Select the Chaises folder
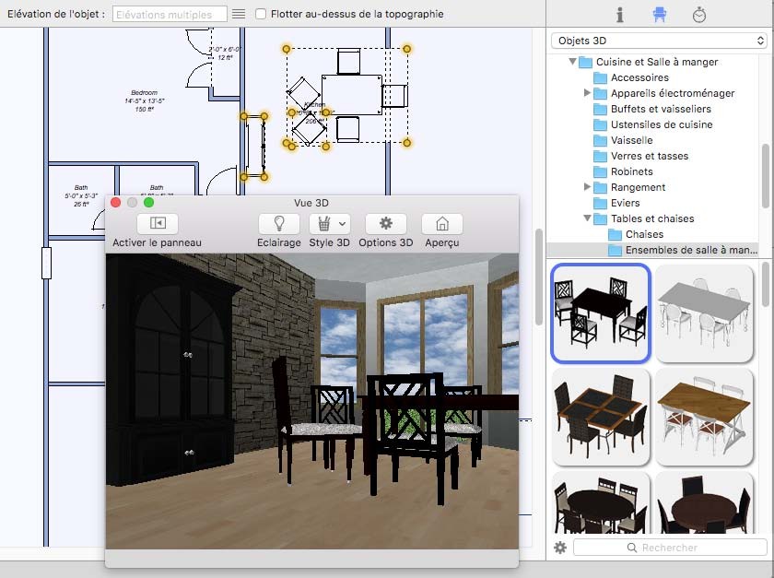Viewport: 774px width, 578px height. (x=644, y=234)
